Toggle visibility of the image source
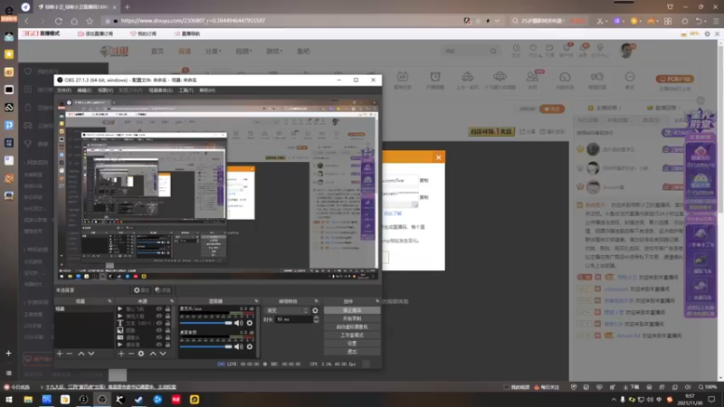724x407 pixels. [x=159, y=330]
